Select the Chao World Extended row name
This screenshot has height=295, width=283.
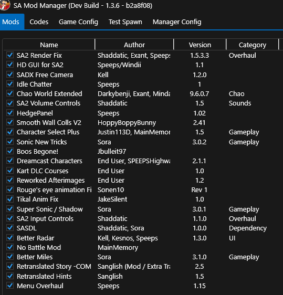click(x=49, y=93)
